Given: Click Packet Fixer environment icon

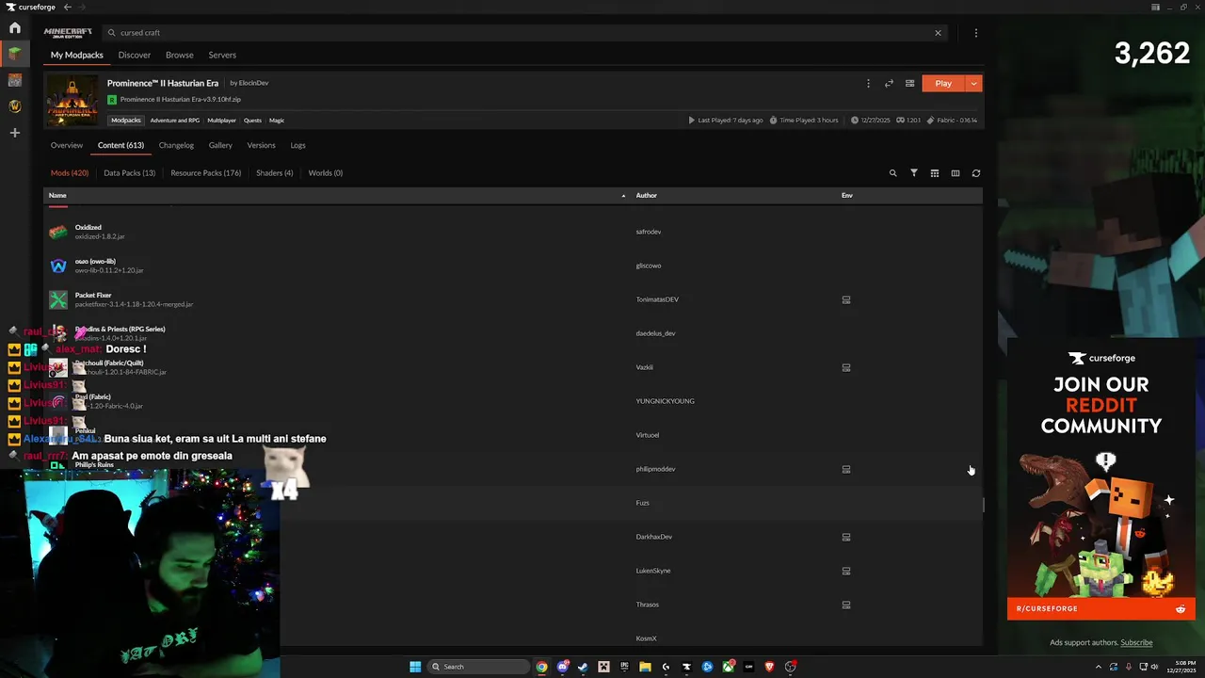Looking at the screenshot, I should coord(846,299).
